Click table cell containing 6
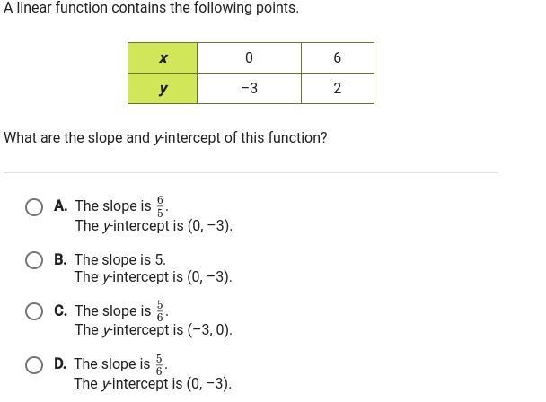This screenshot has height=402, width=546. point(338,57)
